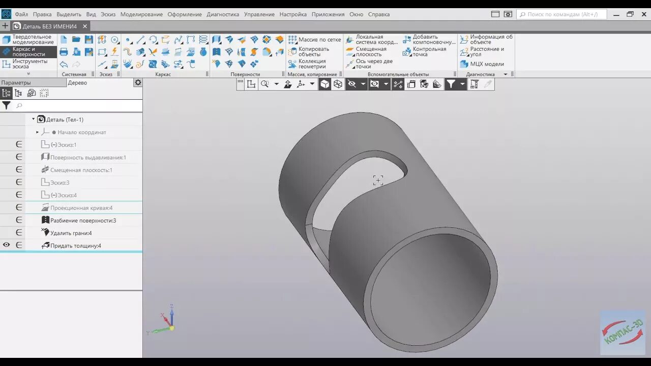Create a new document icon

64,40
